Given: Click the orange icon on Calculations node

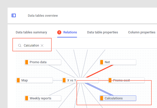Looking at the screenshot, I should click(102, 98).
